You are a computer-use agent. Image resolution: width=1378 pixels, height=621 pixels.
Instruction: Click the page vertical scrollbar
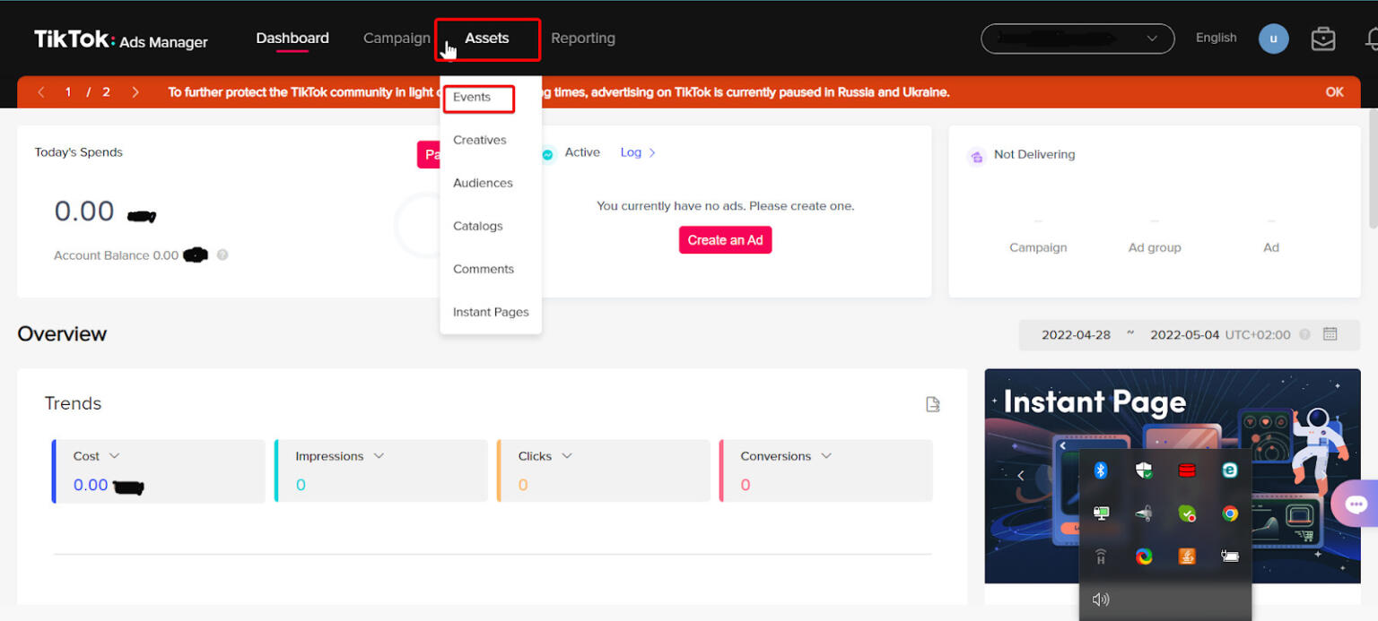pyautogui.click(x=1372, y=170)
